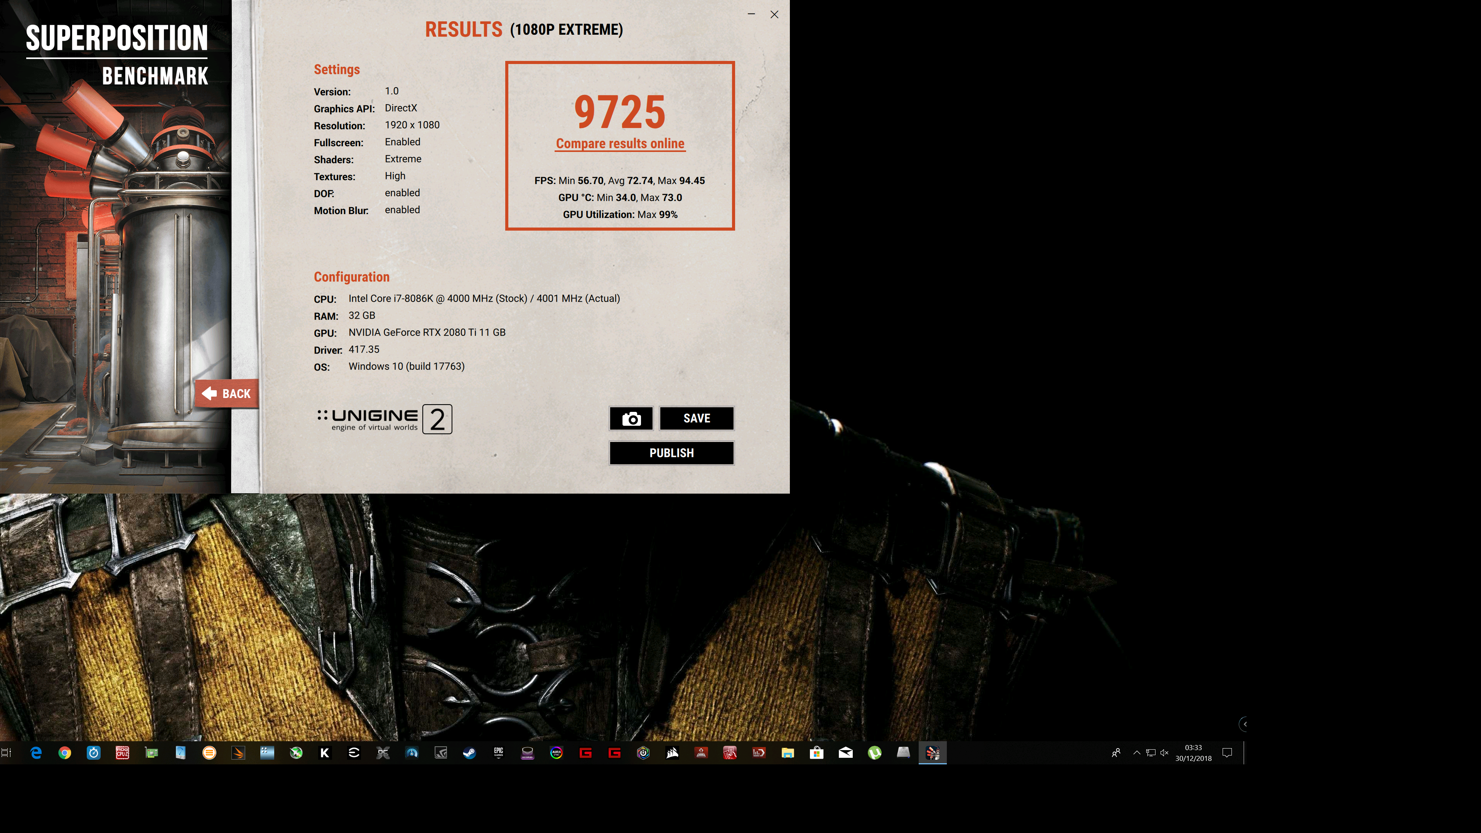This screenshot has height=833, width=1481.
Task: Open the orange striped circle taskbar app
Action: [x=209, y=753]
